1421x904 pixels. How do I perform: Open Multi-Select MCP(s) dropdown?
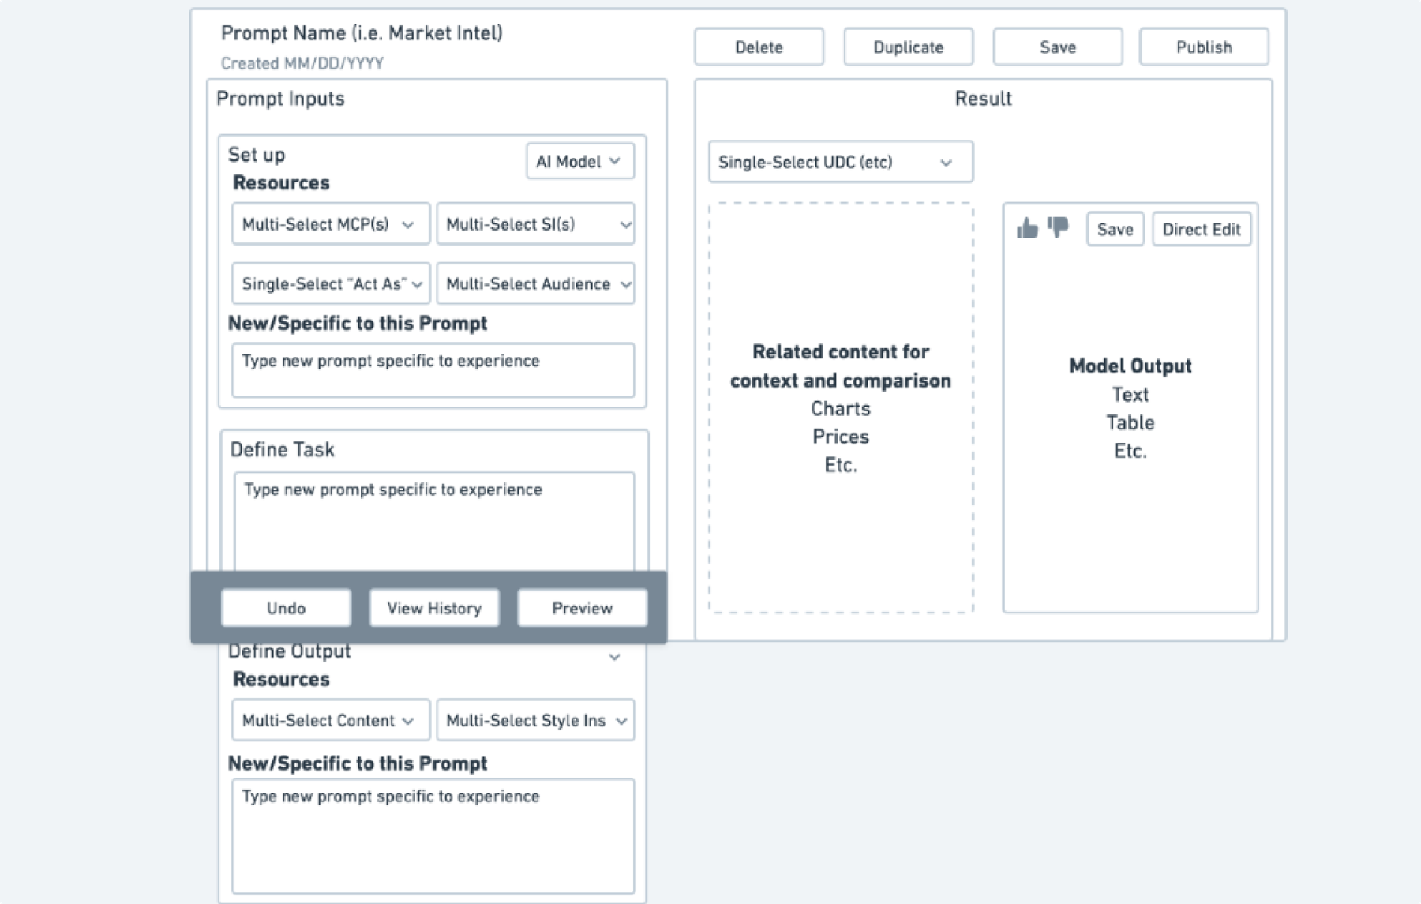pos(331,224)
